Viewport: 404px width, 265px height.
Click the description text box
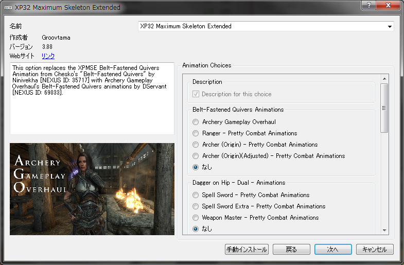click(x=92, y=98)
